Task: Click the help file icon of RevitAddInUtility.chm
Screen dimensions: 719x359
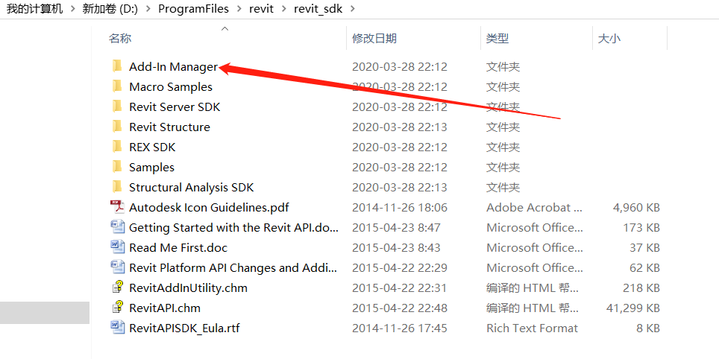Action: (117, 287)
